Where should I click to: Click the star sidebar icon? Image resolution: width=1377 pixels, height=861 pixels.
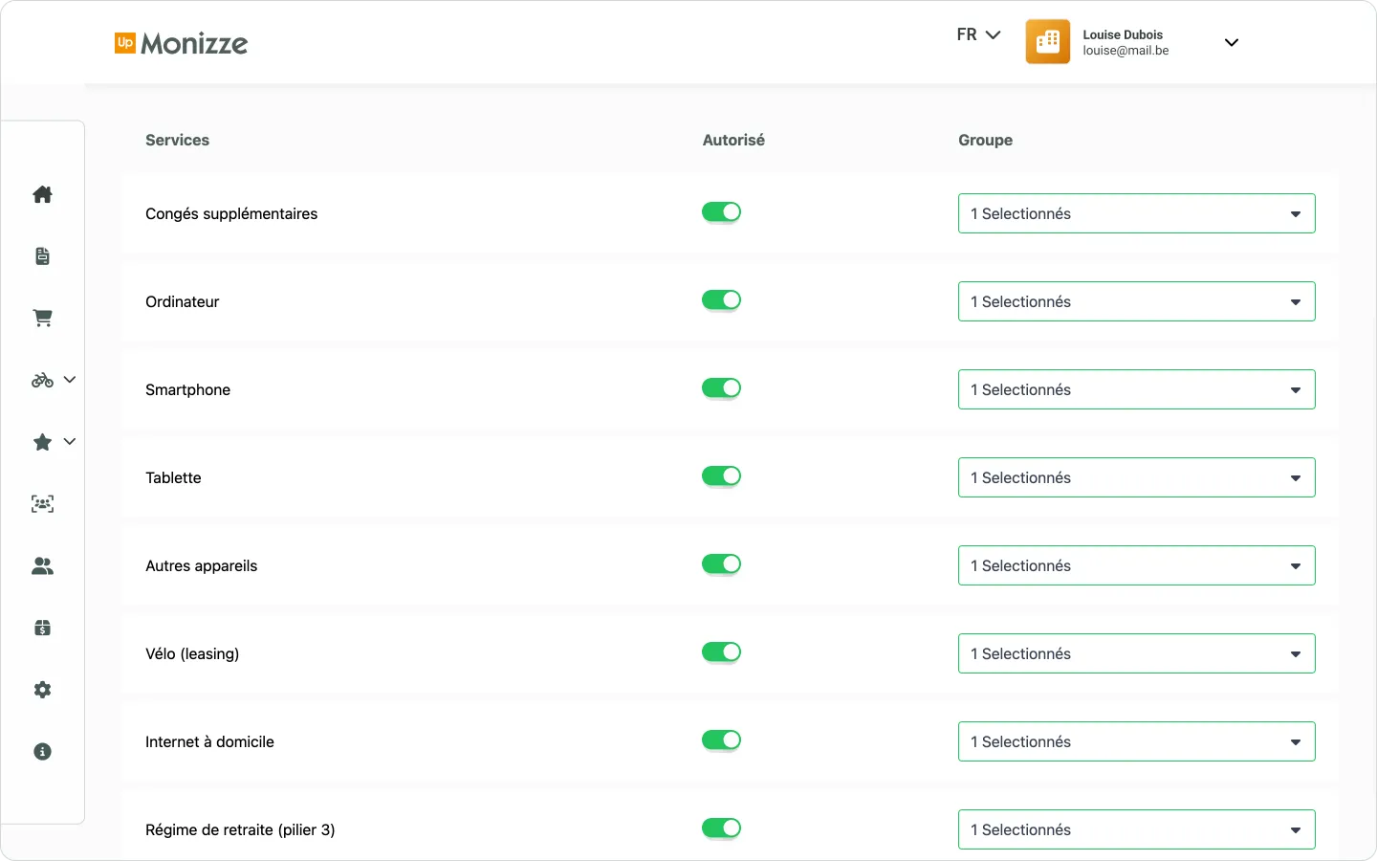click(x=40, y=442)
